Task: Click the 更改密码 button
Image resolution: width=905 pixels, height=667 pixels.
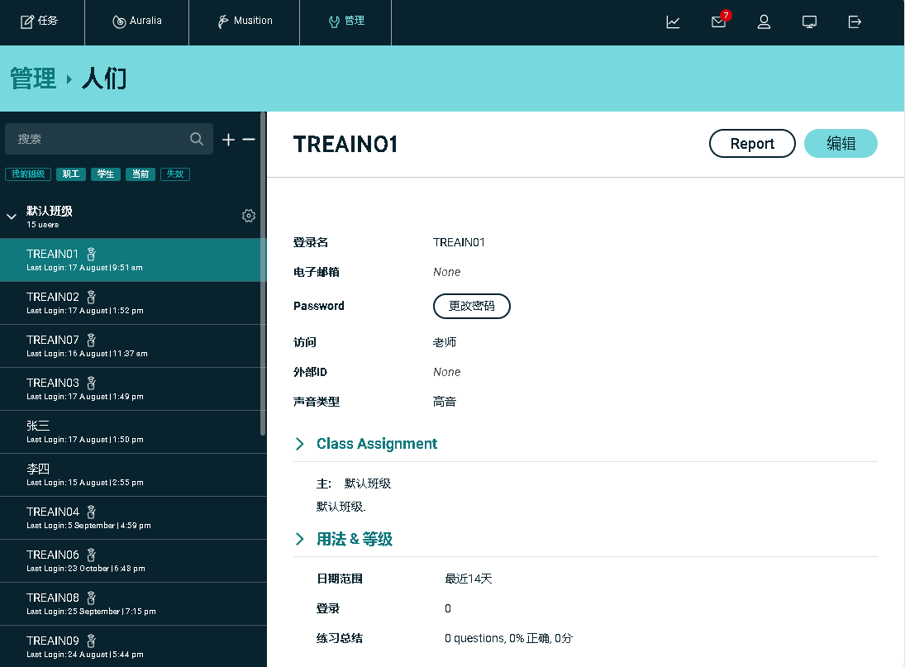Action: 472,306
